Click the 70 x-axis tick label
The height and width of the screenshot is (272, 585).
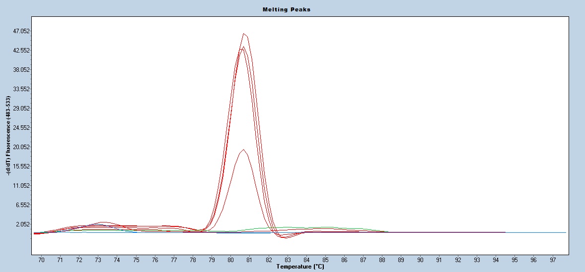[x=41, y=260]
